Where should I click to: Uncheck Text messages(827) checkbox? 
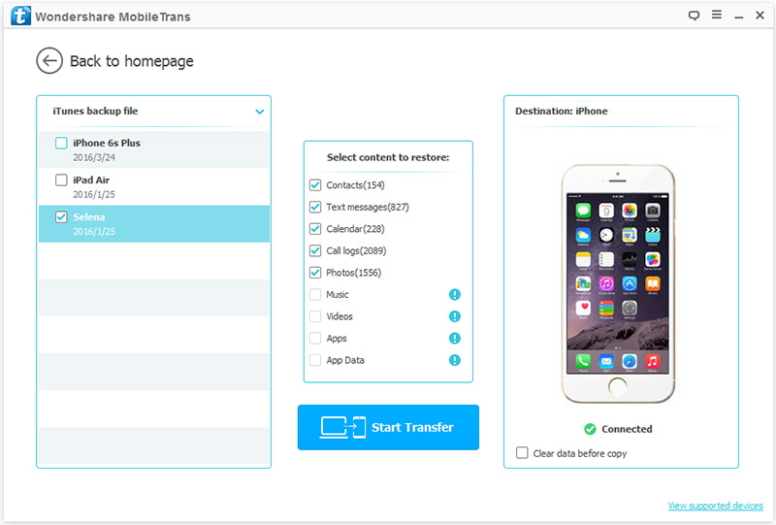point(315,207)
